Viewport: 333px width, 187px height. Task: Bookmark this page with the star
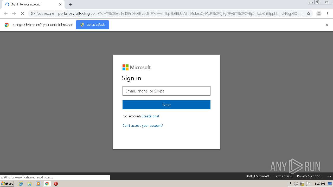[309, 14]
